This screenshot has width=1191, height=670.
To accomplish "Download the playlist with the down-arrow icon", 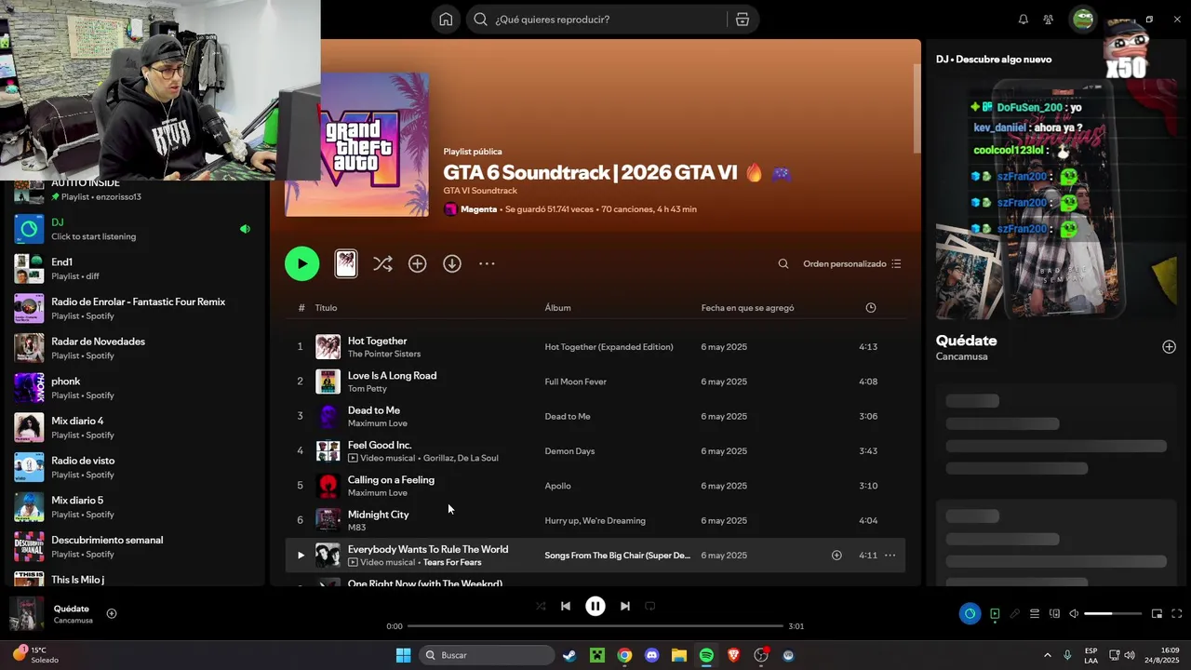I will pos(452,264).
